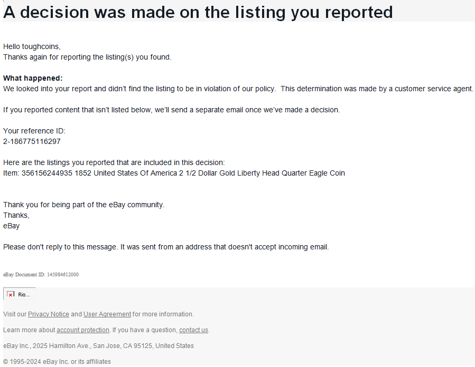Viewport: 475px width, 367px height.
Task: Open the User Agreement link
Action: pyautogui.click(x=107, y=314)
